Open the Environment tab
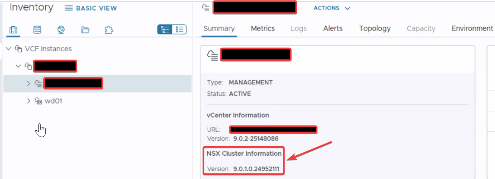Image resolution: width=495 pixels, height=179 pixels. pos(472,28)
